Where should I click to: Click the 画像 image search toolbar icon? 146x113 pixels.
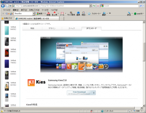click(78, 14)
